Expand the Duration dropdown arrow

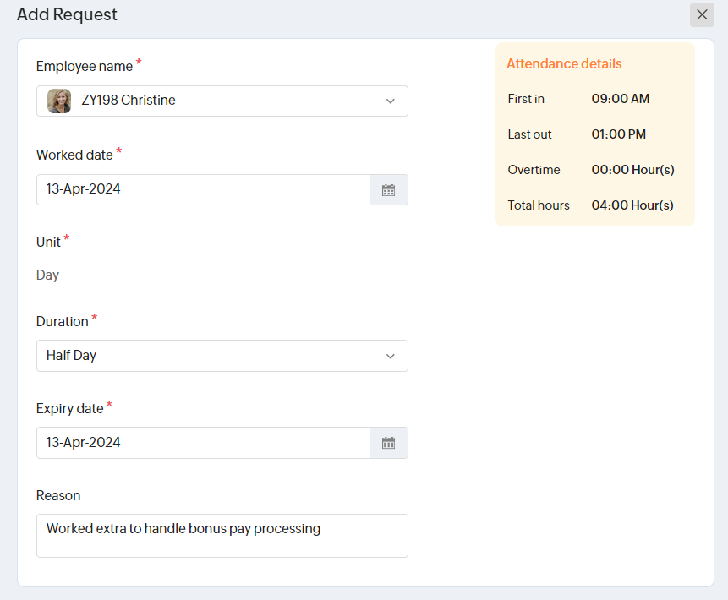[x=391, y=356]
